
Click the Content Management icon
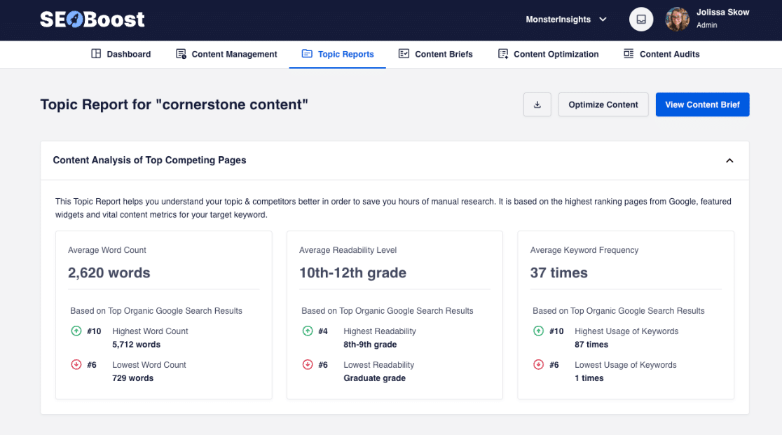[180, 53]
